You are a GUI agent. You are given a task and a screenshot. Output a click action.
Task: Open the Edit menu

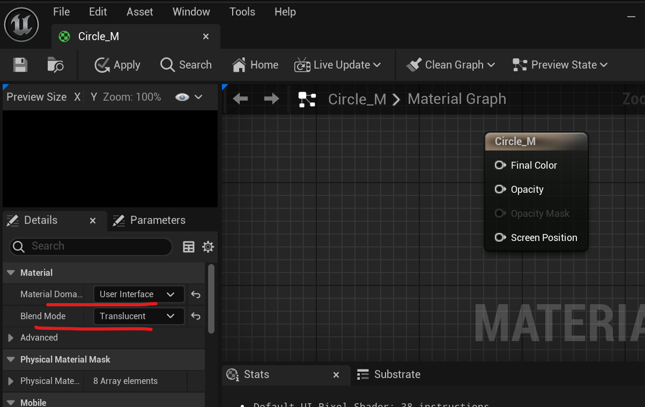coord(98,12)
